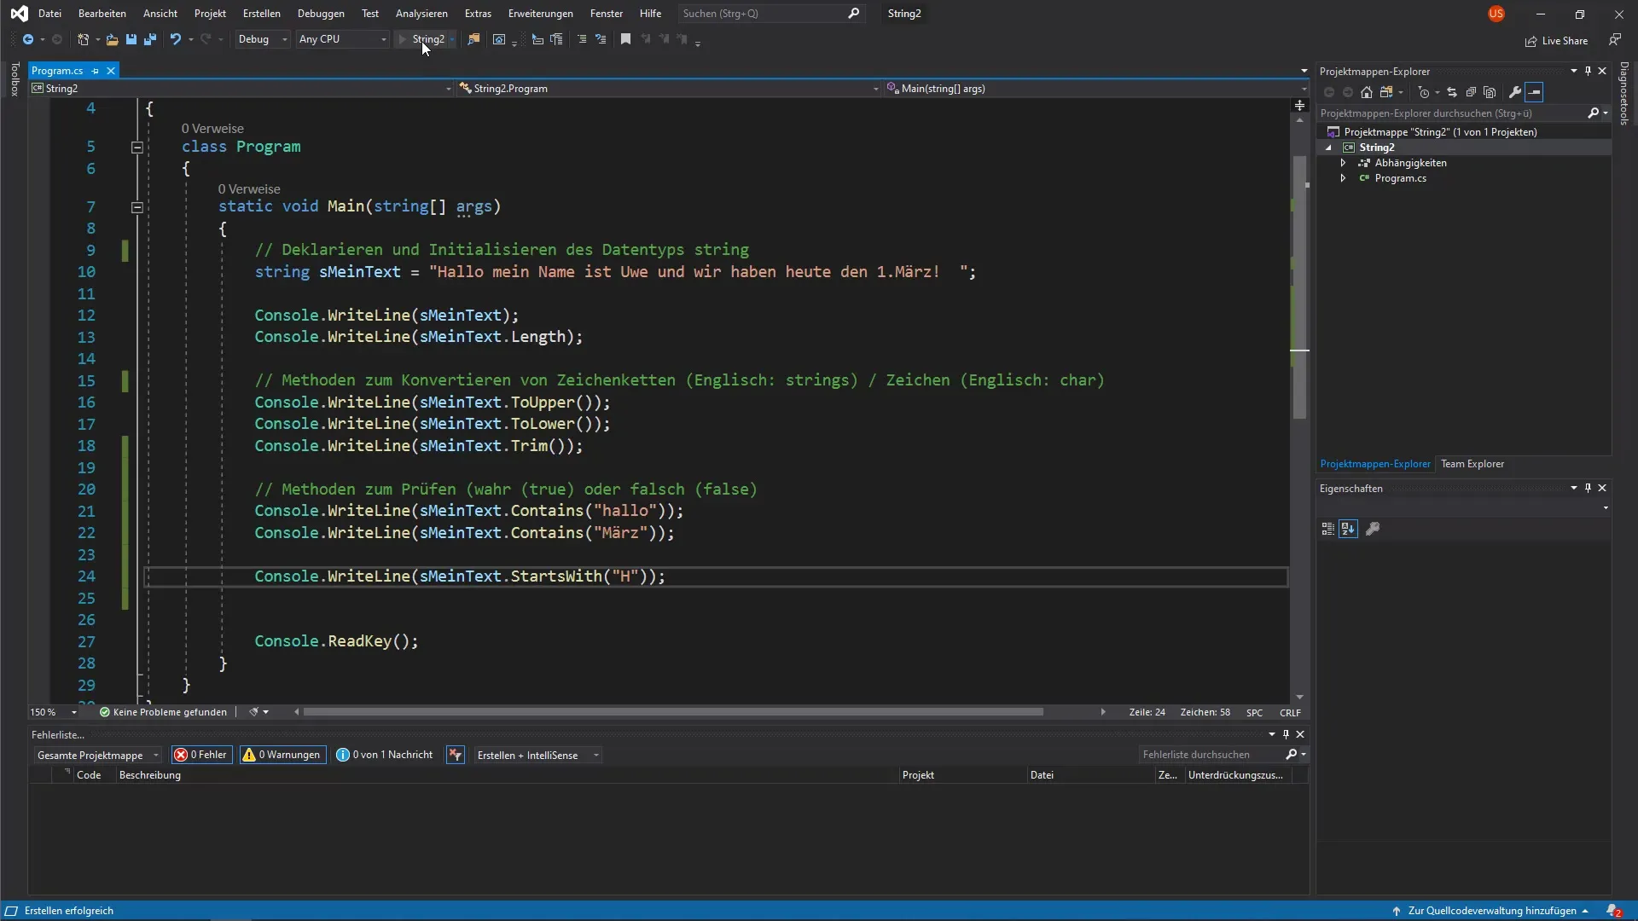Click the notifications bell in status bar

[1614, 911]
